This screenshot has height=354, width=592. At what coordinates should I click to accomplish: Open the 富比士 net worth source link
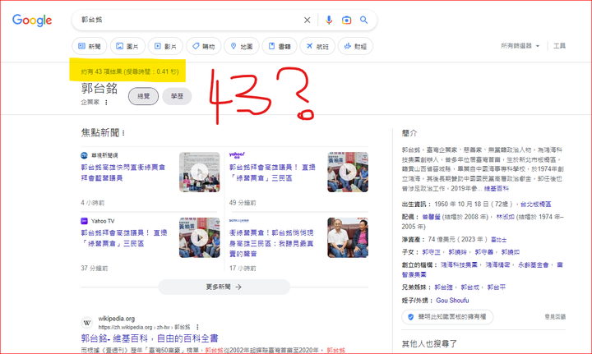click(x=499, y=240)
